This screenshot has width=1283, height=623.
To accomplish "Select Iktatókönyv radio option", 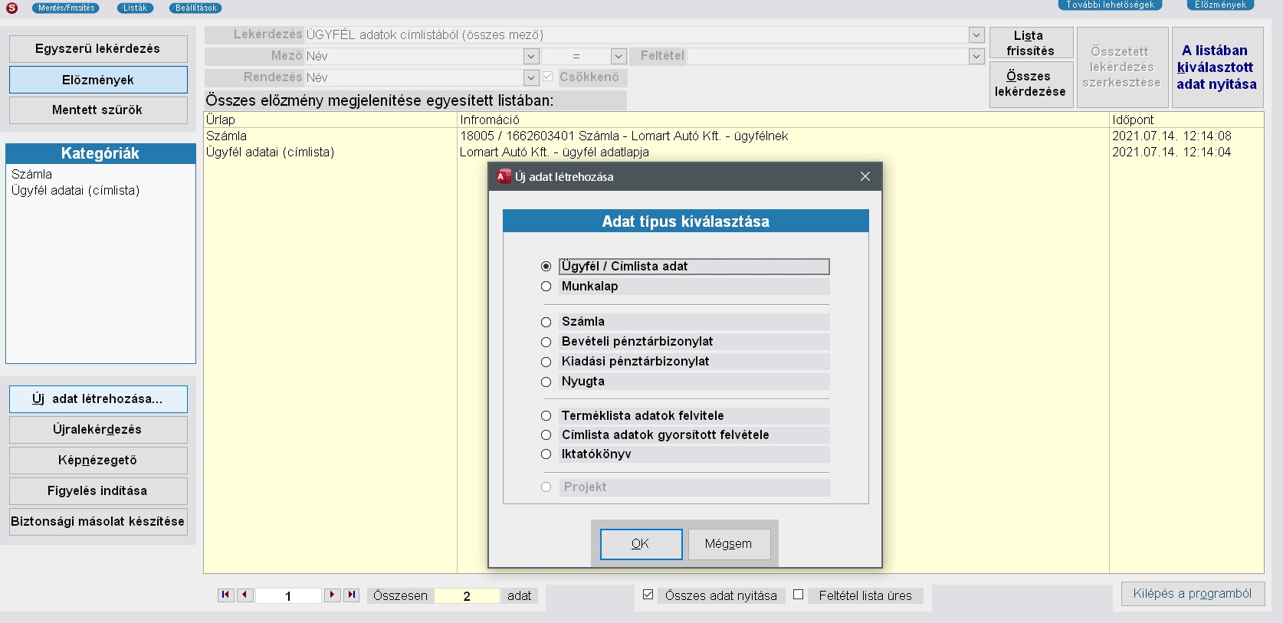I will 546,454.
